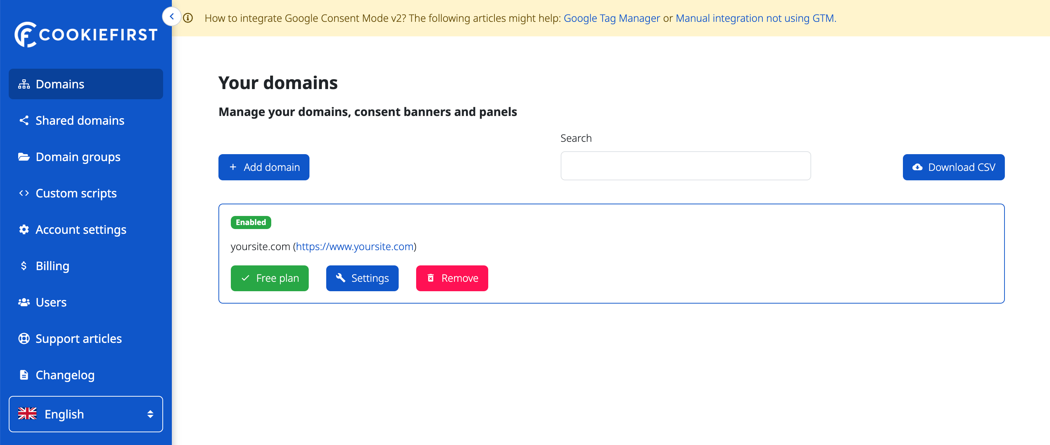Open the Shared domains share icon
Viewport: 1050px width, 445px height.
click(24, 120)
